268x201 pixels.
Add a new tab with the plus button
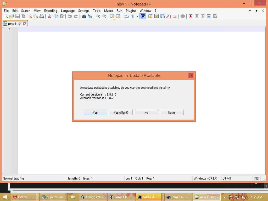point(250,10)
